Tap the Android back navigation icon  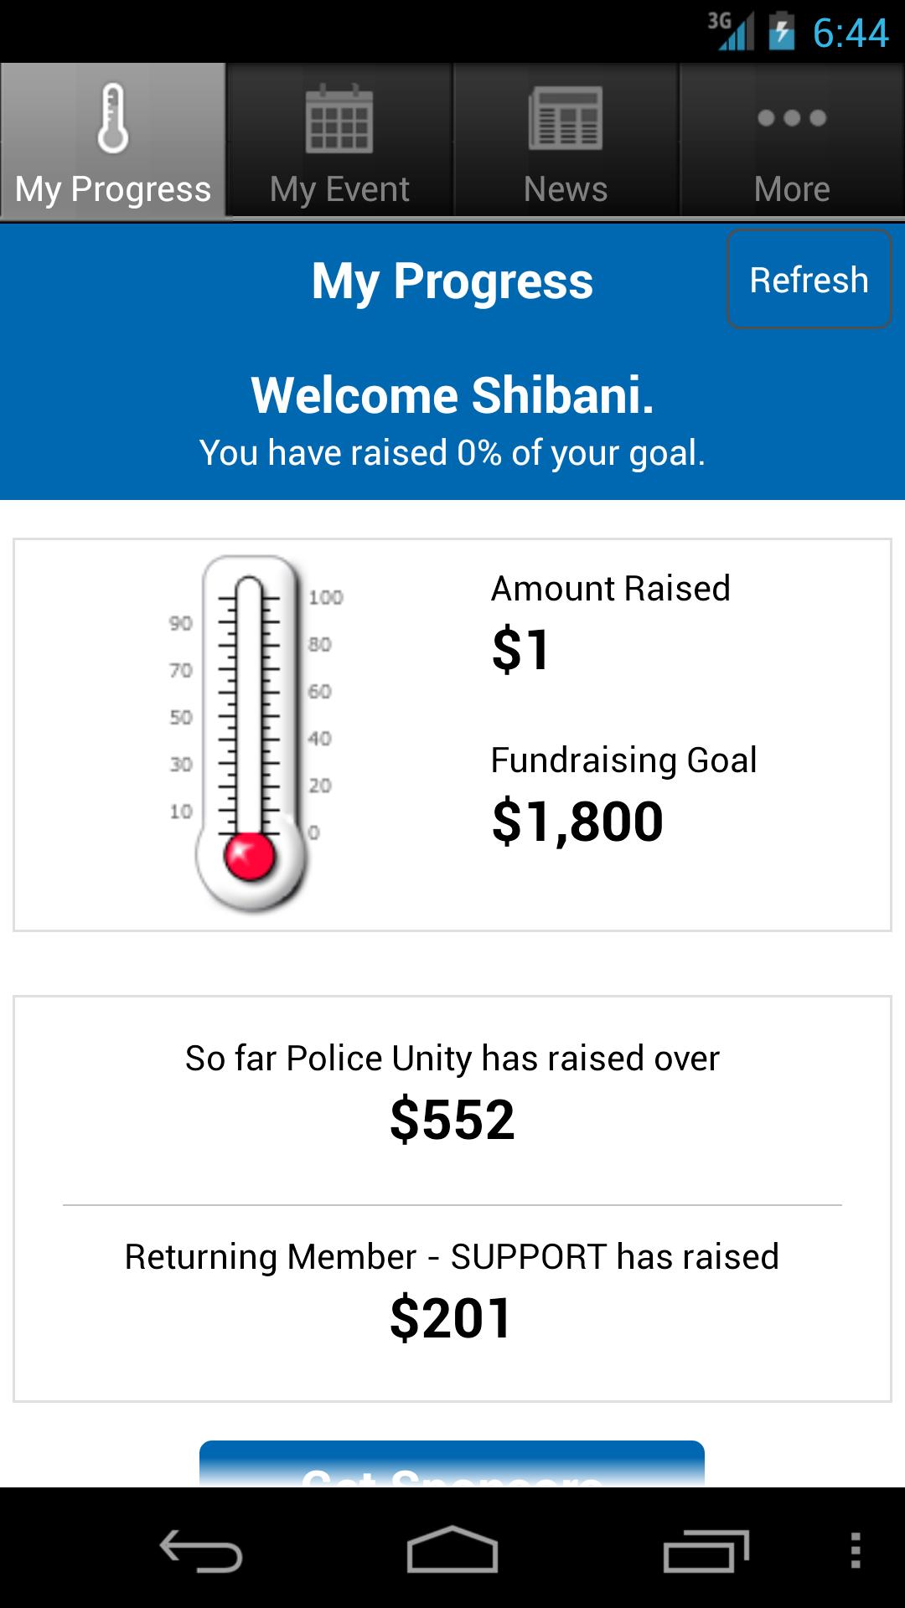coord(201,1550)
